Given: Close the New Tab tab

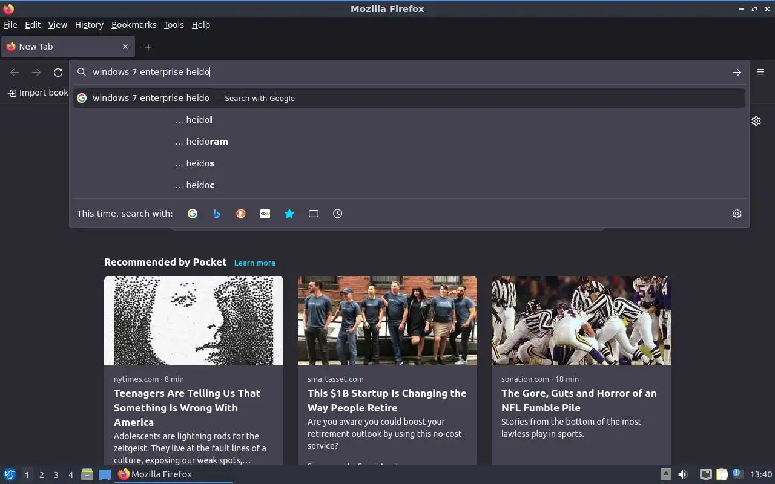Looking at the screenshot, I should 125,47.
